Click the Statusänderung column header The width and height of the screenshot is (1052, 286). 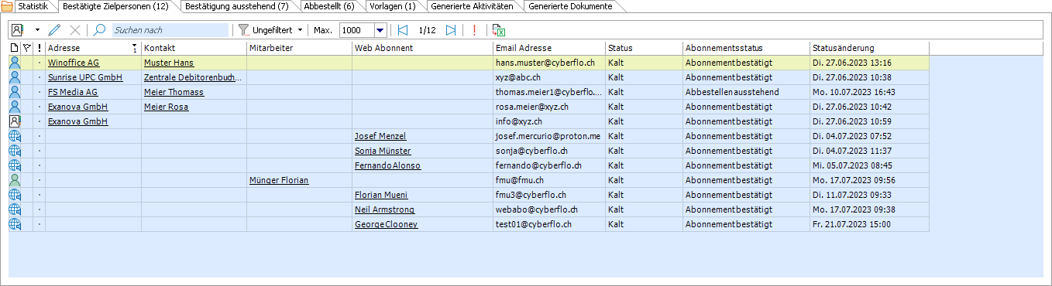coord(869,48)
